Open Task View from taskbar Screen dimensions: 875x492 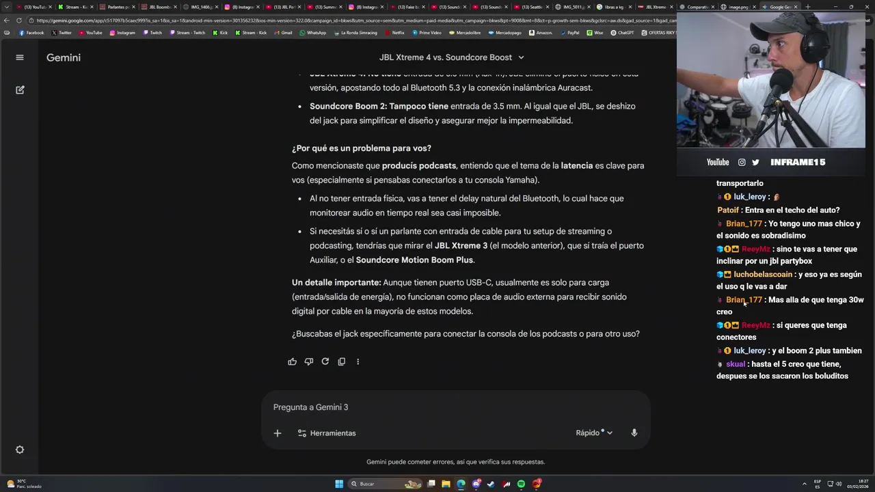click(x=431, y=484)
